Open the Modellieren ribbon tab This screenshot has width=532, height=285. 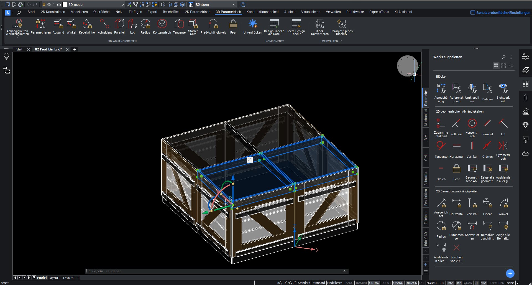click(79, 12)
